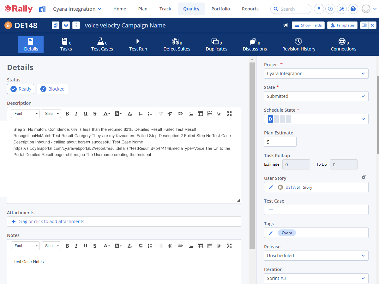Insert code snippet icon in Description toolbar
Screen dimensions: 379x284
(209, 114)
